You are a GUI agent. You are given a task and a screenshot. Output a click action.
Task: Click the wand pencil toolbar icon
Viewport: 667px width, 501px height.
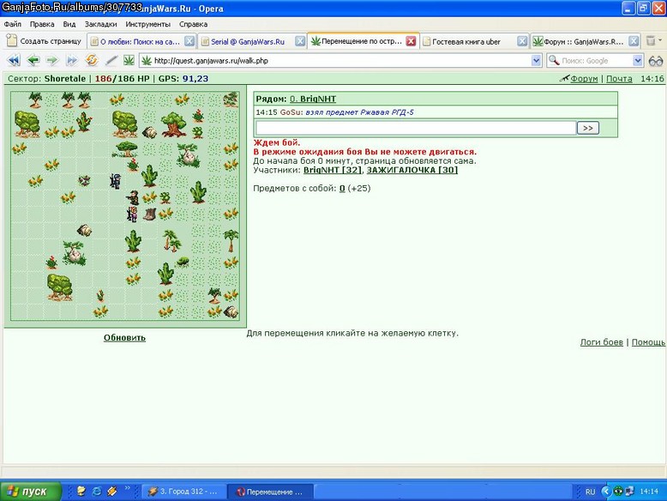[x=111, y=60]
